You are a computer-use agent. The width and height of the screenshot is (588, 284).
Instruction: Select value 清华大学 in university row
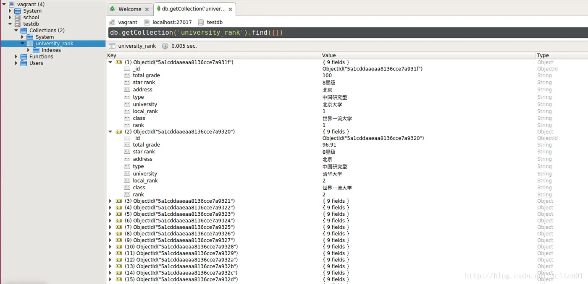click(x=332, y=174)
